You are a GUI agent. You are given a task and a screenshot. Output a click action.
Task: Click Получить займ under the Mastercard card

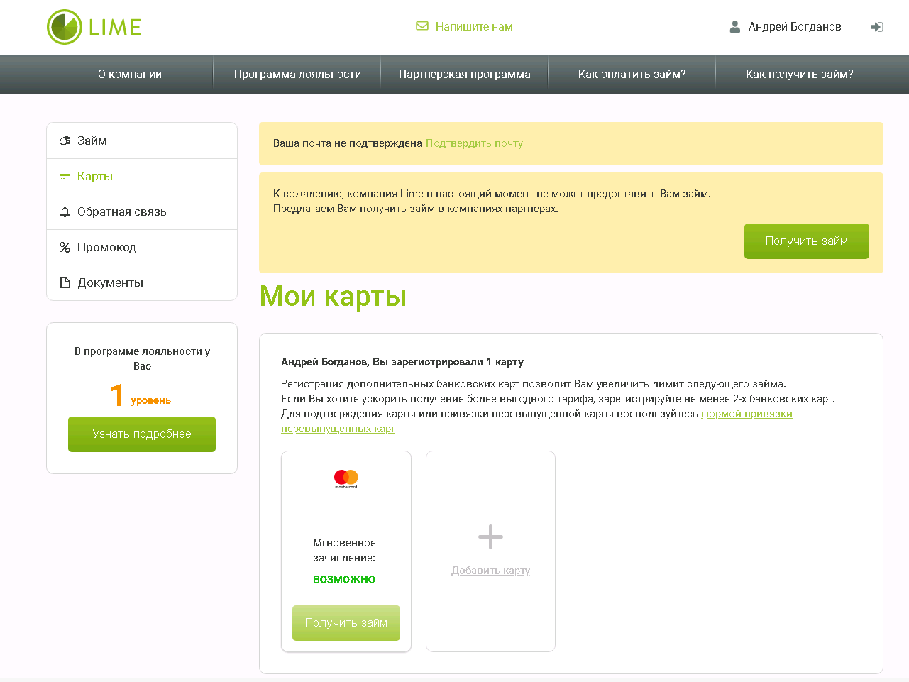click(x=346, y=622)
